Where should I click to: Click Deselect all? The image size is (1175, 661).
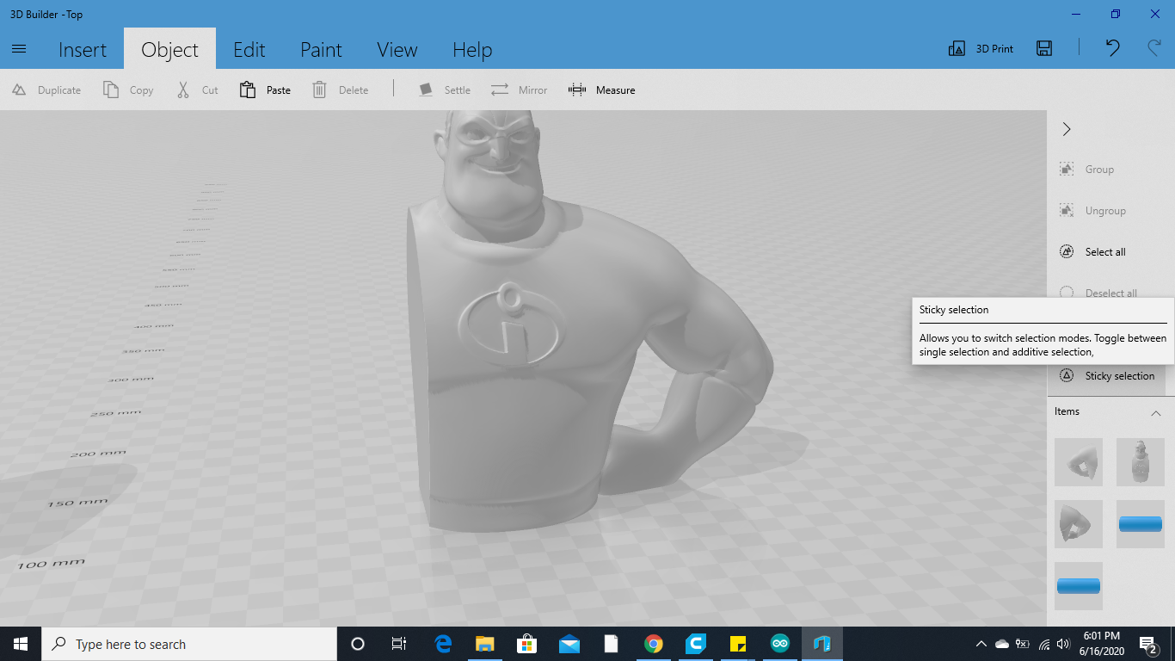1107,293
